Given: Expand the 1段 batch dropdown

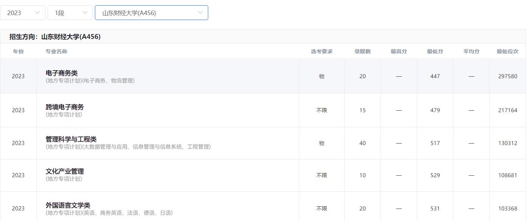Looking at the screenshot, I should (x=70, y=13).
